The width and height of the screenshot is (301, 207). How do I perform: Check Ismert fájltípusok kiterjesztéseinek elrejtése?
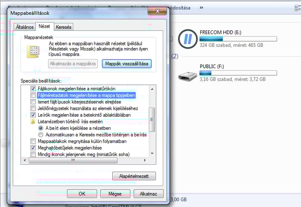33,101
